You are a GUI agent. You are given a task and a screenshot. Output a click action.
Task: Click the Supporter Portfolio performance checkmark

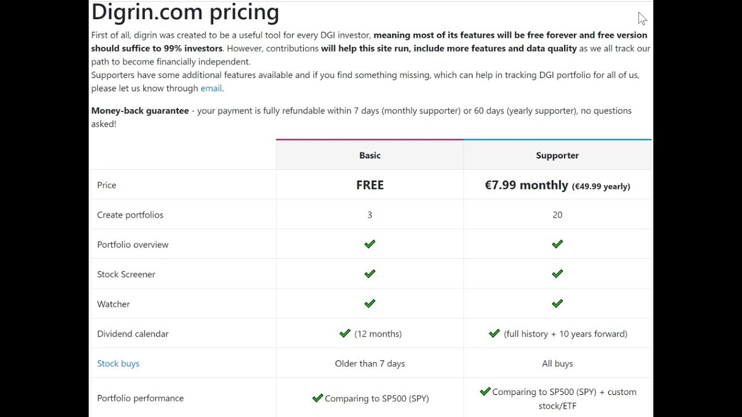click(485, 392)
